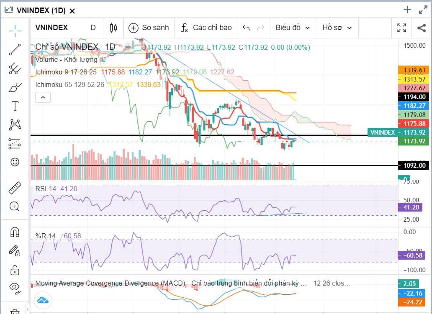Collapse the indicator legend chevron
The height and width of the screenshot is (314, 432).
click(x=43, y=97)
